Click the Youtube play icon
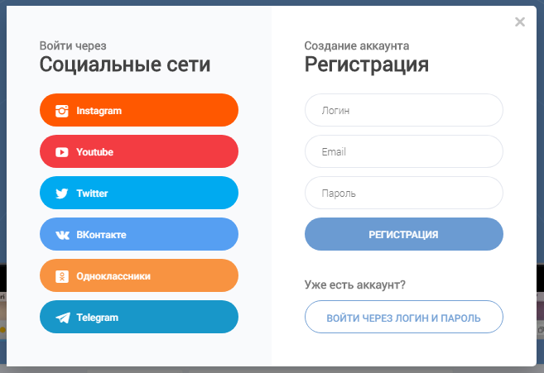The image size is (544, 373). [x=62, y=152]
